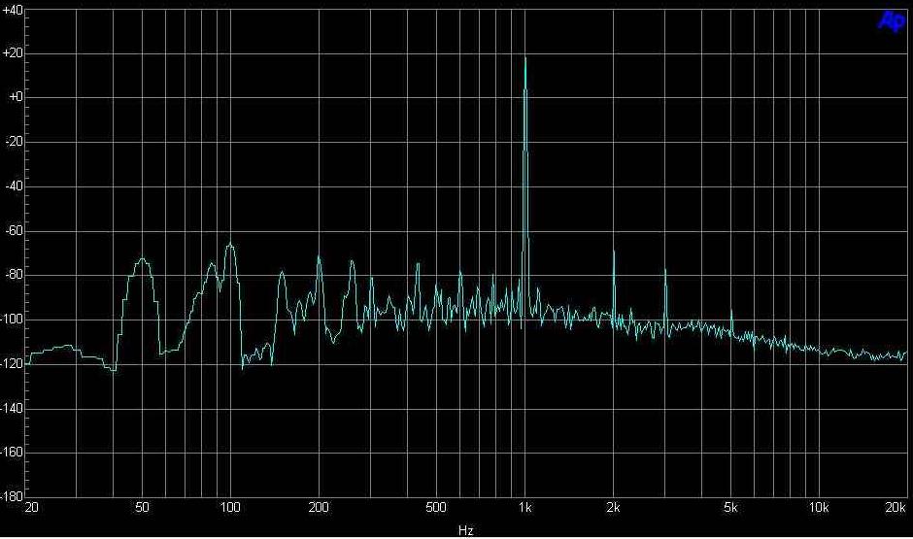This screenshot has height=539, width=913.
Task: Click the 20 frequency axis label
Action: pyautogui.click(x=31, y=508)
